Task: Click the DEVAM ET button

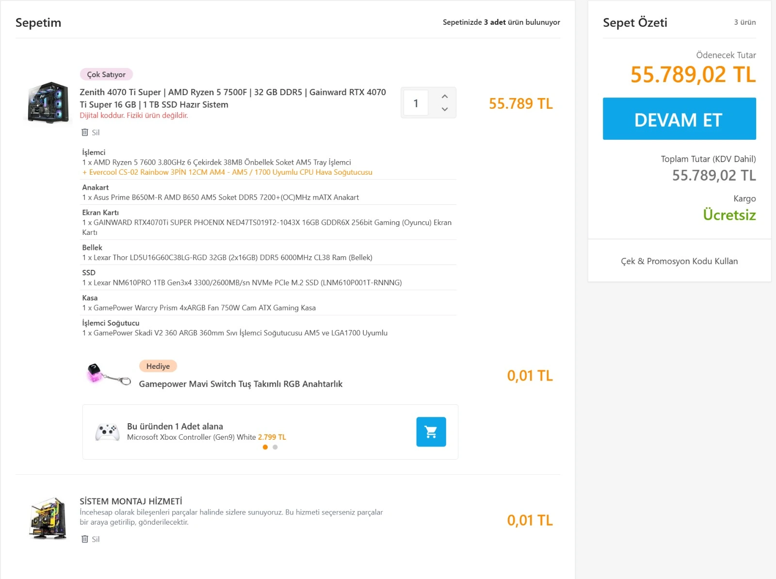Action: (x=679, y=119)
